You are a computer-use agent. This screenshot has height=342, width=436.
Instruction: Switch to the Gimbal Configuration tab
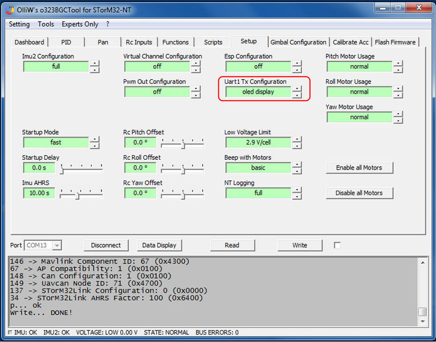(x=298, y=42)
